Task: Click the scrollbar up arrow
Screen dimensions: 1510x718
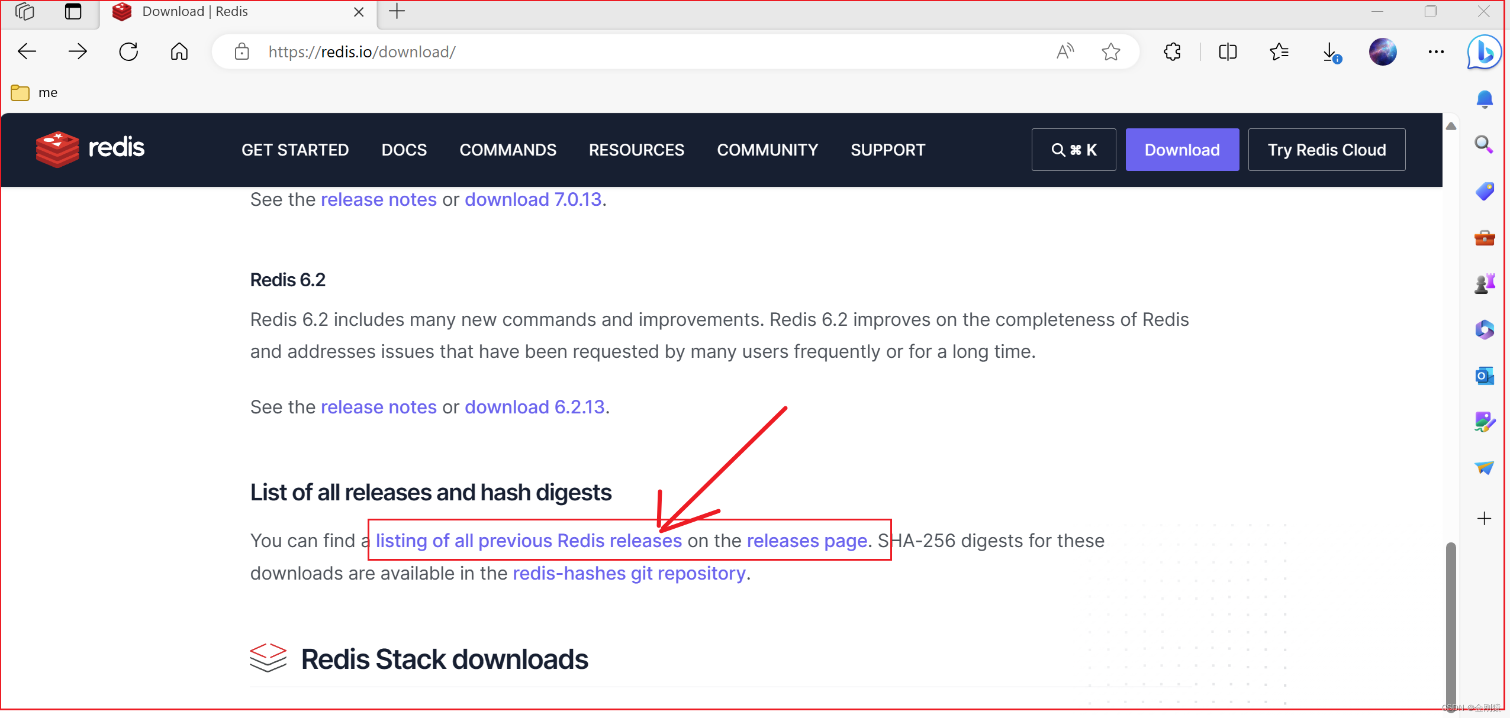Action: click(x=1451, y=125)
